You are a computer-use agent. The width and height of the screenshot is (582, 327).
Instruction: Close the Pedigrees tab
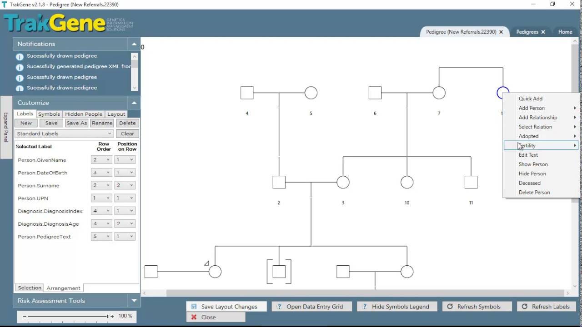click(x=543, y=32)
